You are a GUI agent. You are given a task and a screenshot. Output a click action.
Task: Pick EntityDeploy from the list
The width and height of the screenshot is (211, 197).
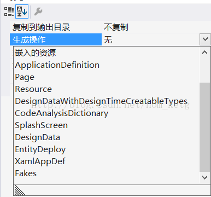point(107,149)
